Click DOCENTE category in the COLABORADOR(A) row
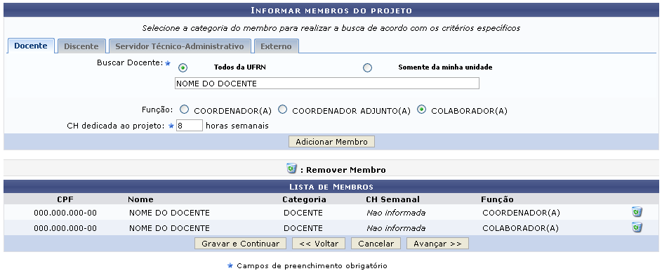The image size is (662, 271). tap(303, 228)
